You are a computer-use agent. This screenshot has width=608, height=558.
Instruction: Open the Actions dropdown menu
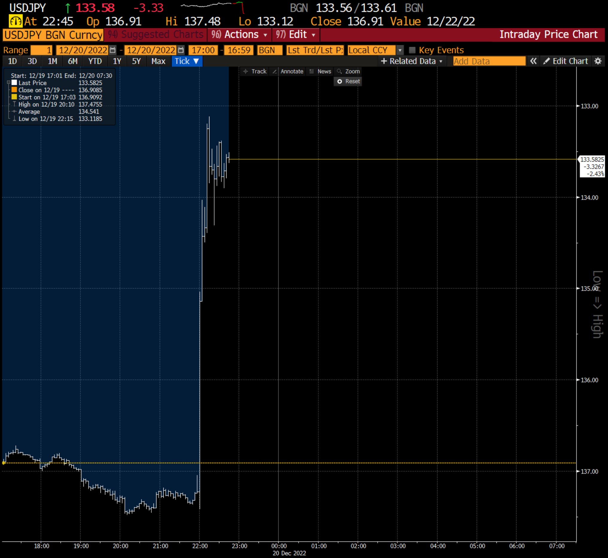point(239,35)
